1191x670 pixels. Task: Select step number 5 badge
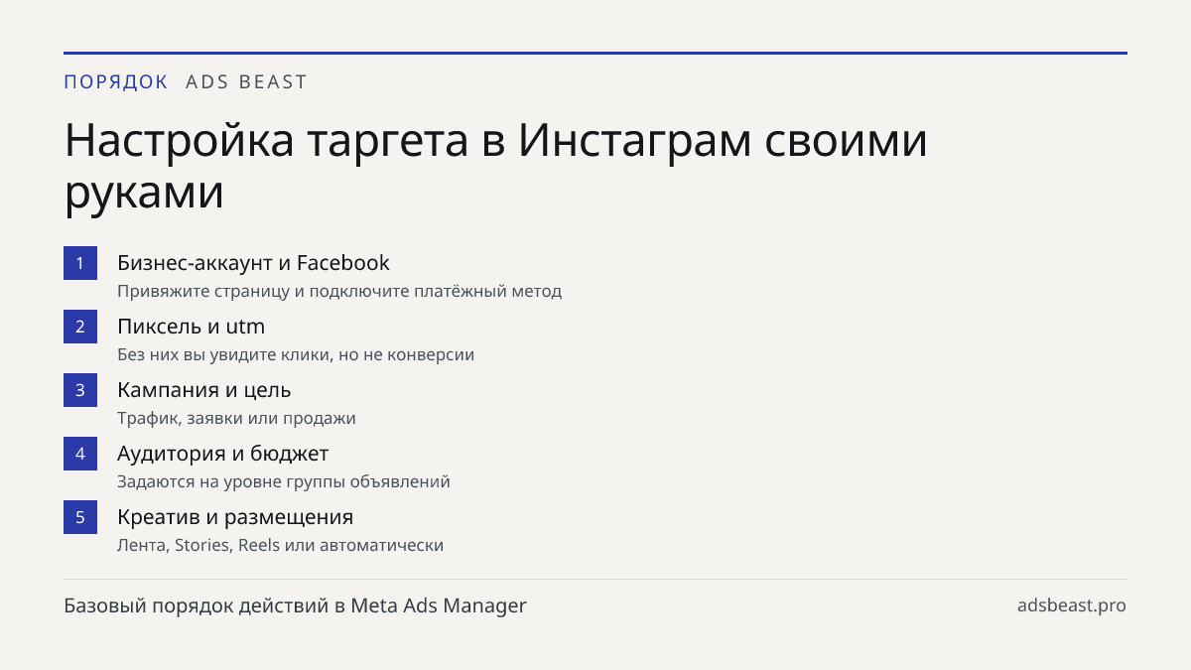click(80, 517)
